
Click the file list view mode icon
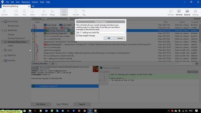pos(53,63)
